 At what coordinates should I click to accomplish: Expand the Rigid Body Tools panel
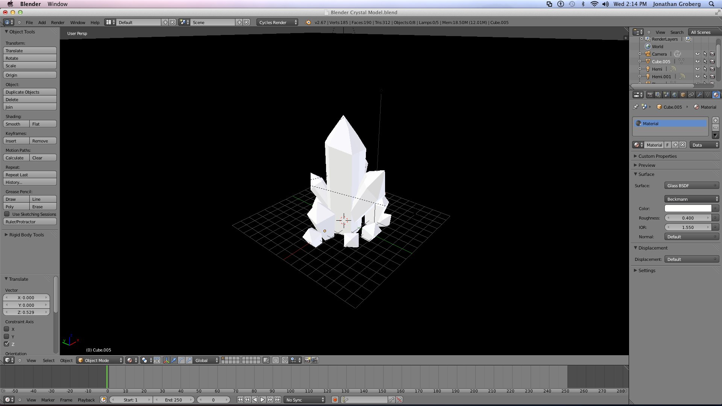click(x=26, y=235)
